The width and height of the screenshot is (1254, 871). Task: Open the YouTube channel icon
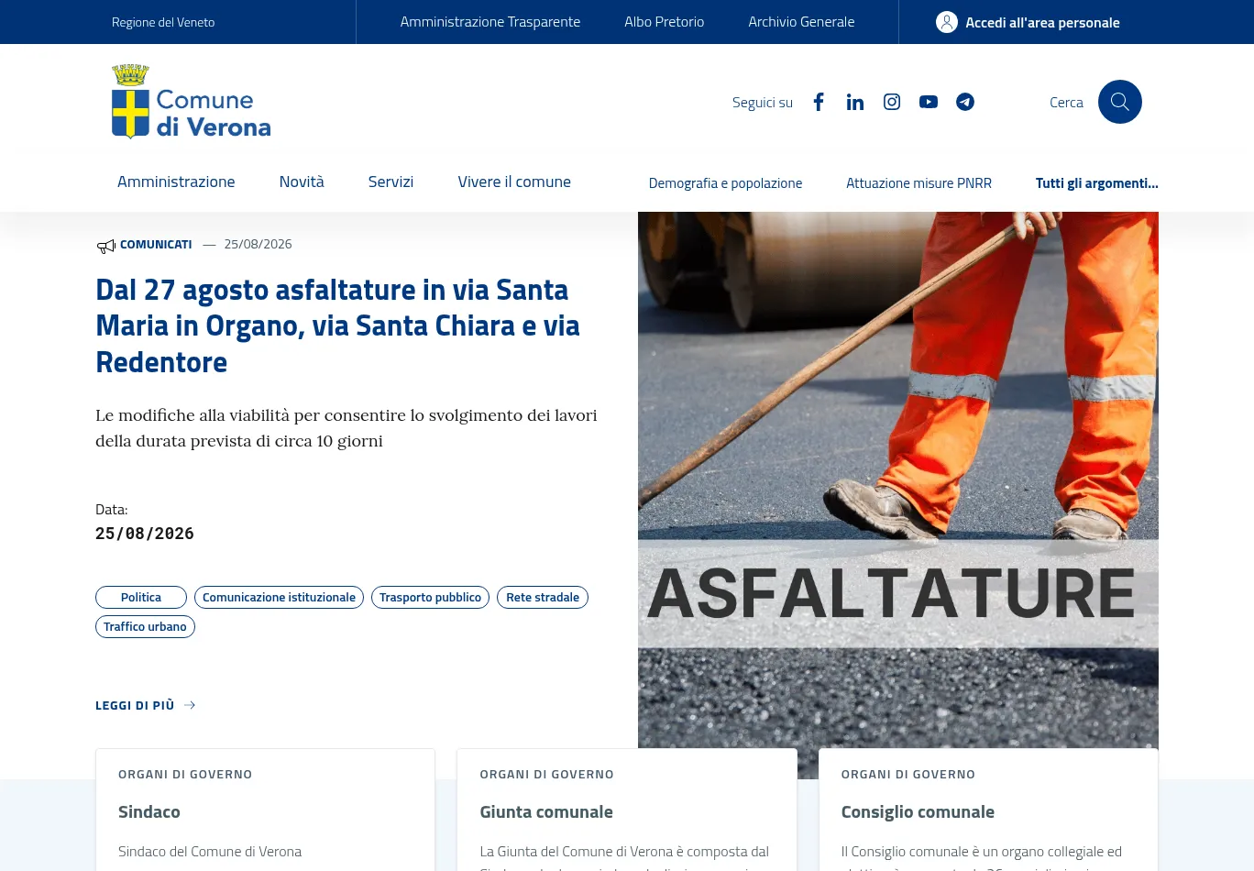coord(929,102)
